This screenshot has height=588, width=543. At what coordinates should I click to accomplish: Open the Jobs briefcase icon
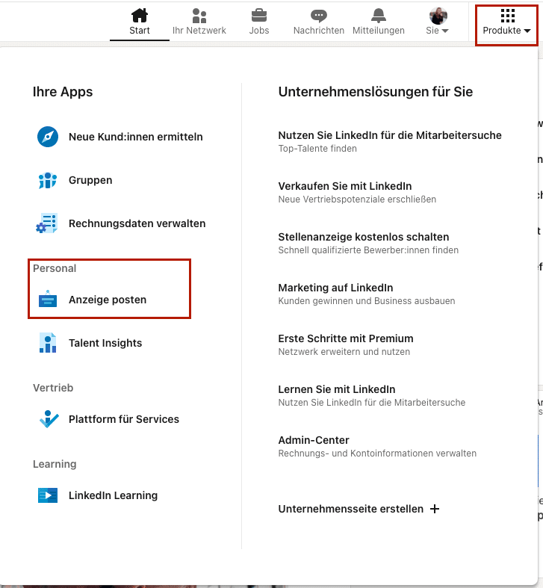[x=259, y=16]
